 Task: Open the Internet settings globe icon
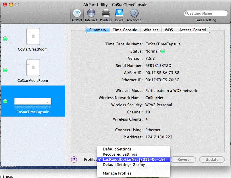tap(91, 13)
